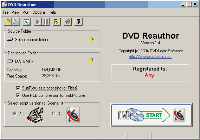This screenshot has width=200, height=140.
Task: Open the File menu
Action: pos(6,12)
